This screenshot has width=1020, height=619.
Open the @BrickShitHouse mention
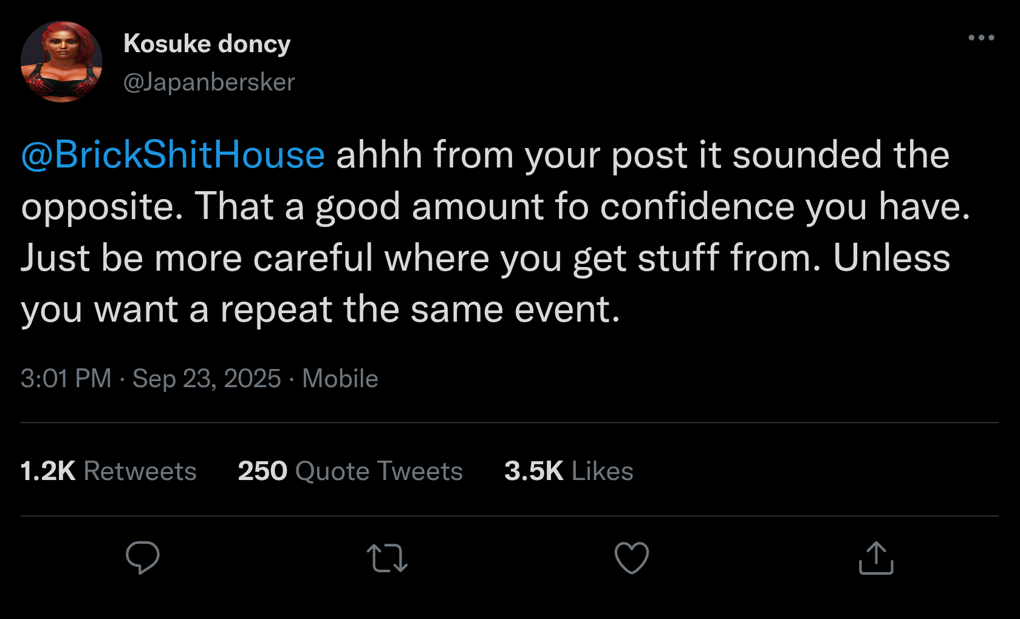click(173, 155)
